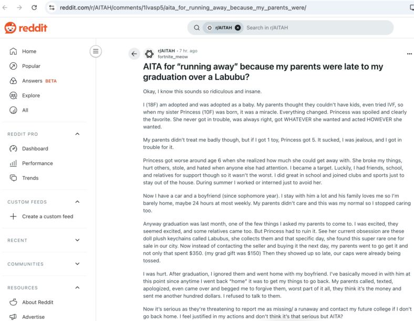Remove the r/AITAH search filter
Screen dimensions: 414x321
pyautogui.click(x=238, y=28)
